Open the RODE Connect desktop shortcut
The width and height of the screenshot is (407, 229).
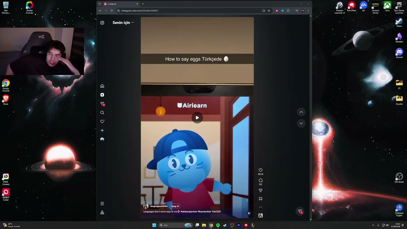tap(6, 179)
